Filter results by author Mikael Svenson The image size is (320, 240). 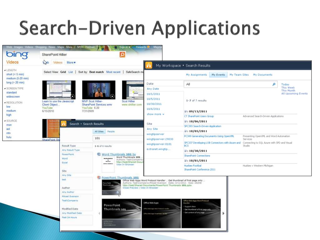tap(70, 196)
